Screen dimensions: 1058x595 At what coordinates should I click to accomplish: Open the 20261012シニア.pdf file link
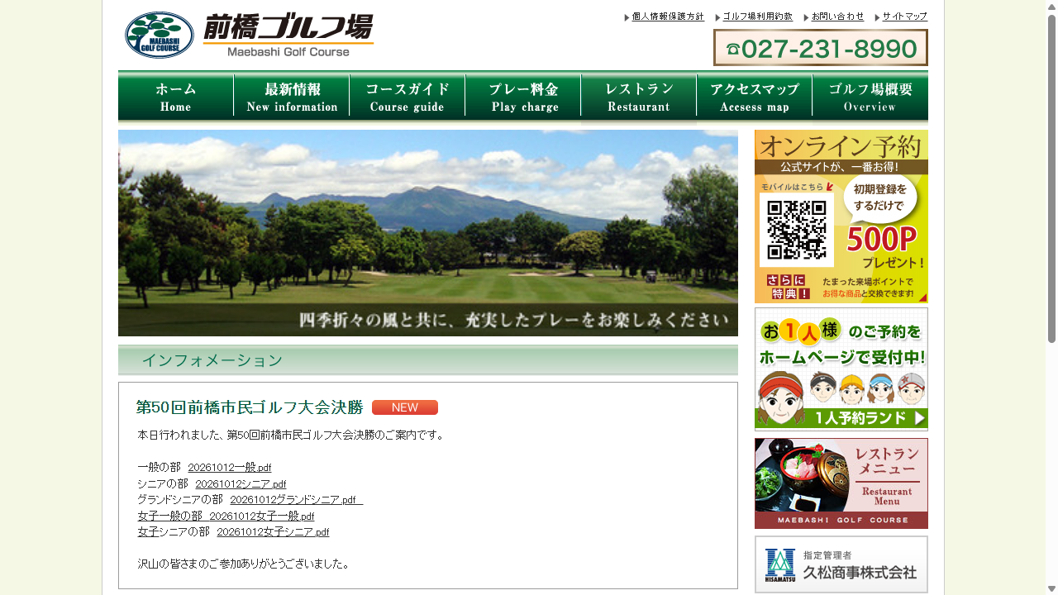(x=241, y=484)
